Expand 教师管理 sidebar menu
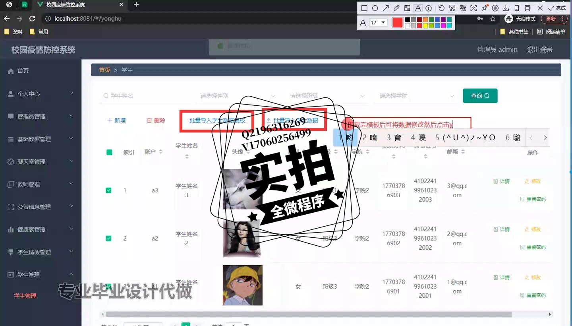572x326 pixels. coord(41,184)
